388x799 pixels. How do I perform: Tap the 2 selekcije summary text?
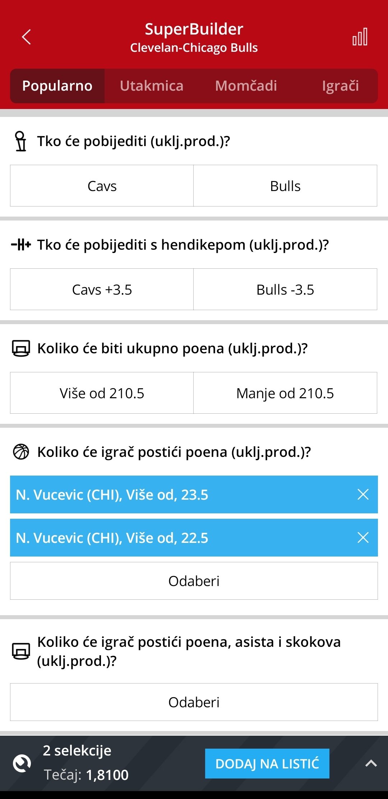(77, 751)
